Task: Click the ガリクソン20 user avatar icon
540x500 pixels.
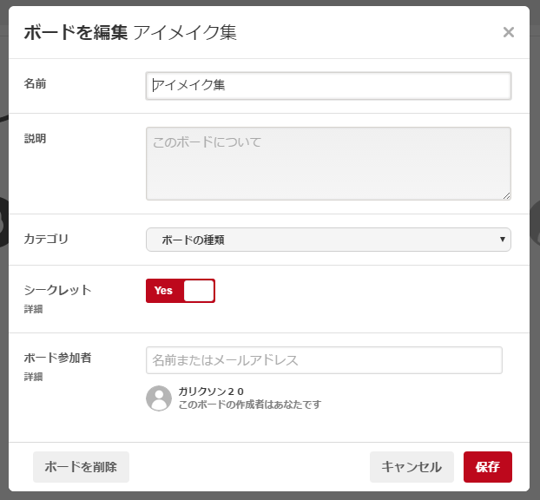Action: tap(159, 398)
